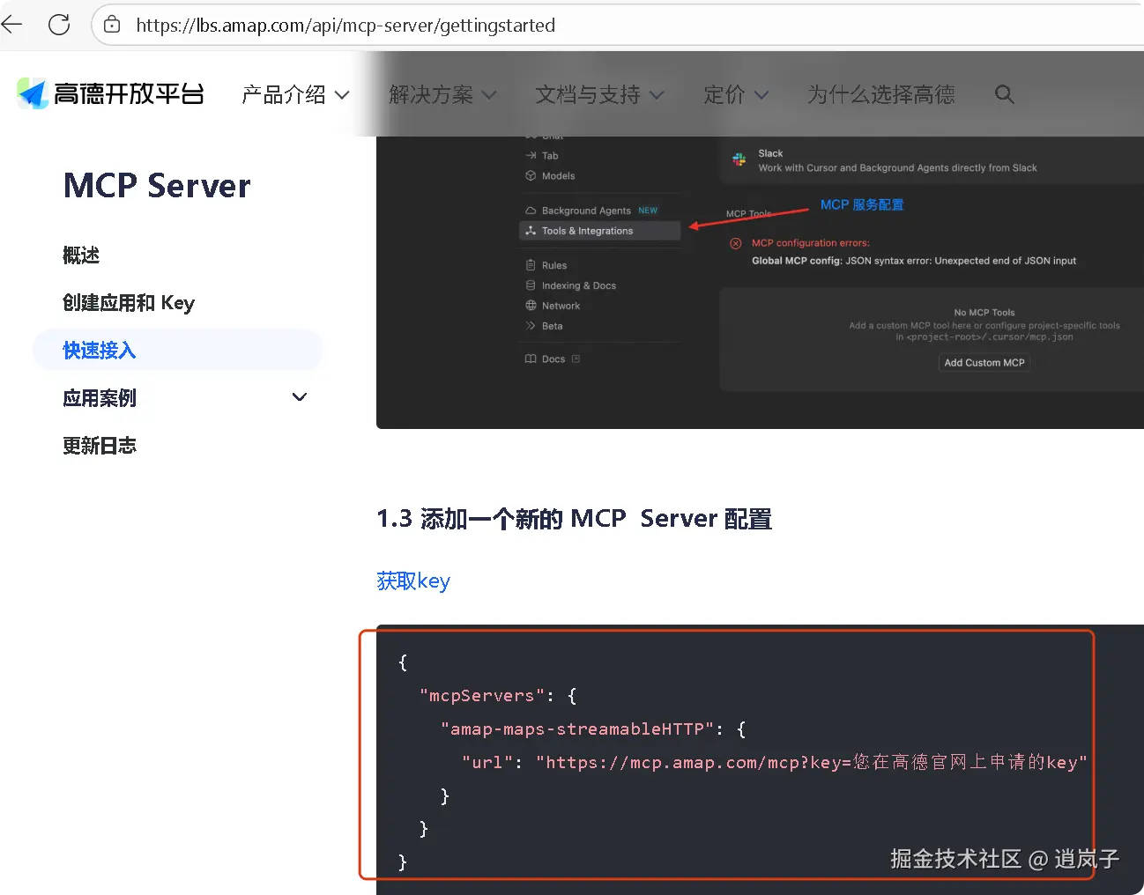The width and height of the screenshot is (1144, 895).
Task: Open the 概述 sidebar item
Action: [x=81, y=255]
